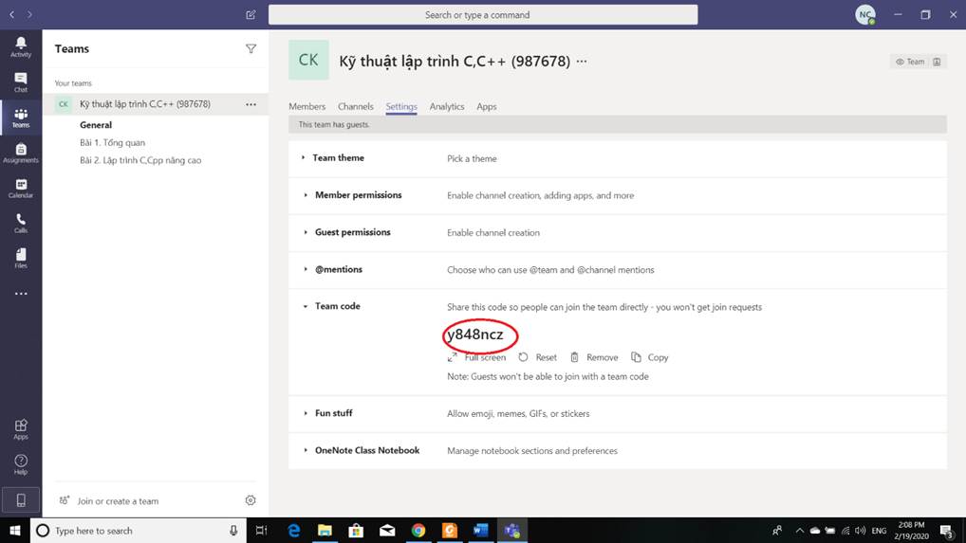Click the search or command box
Viewport: 966px width, 543px height.
pyautogui.click(x=482, y=15)
